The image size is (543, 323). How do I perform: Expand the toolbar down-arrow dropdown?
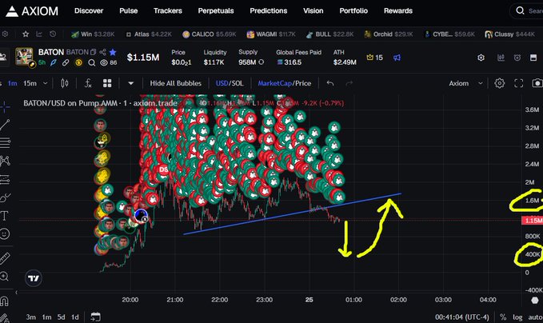pyautogui.click(x=130, y=83)
